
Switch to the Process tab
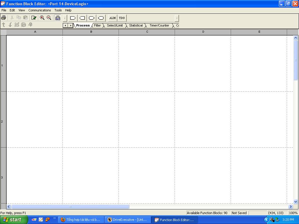click(83, 25)
